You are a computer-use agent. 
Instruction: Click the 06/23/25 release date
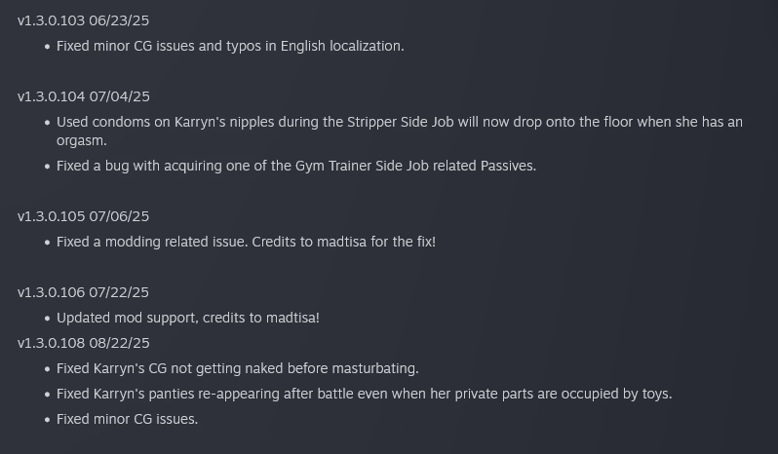[119, 20]
